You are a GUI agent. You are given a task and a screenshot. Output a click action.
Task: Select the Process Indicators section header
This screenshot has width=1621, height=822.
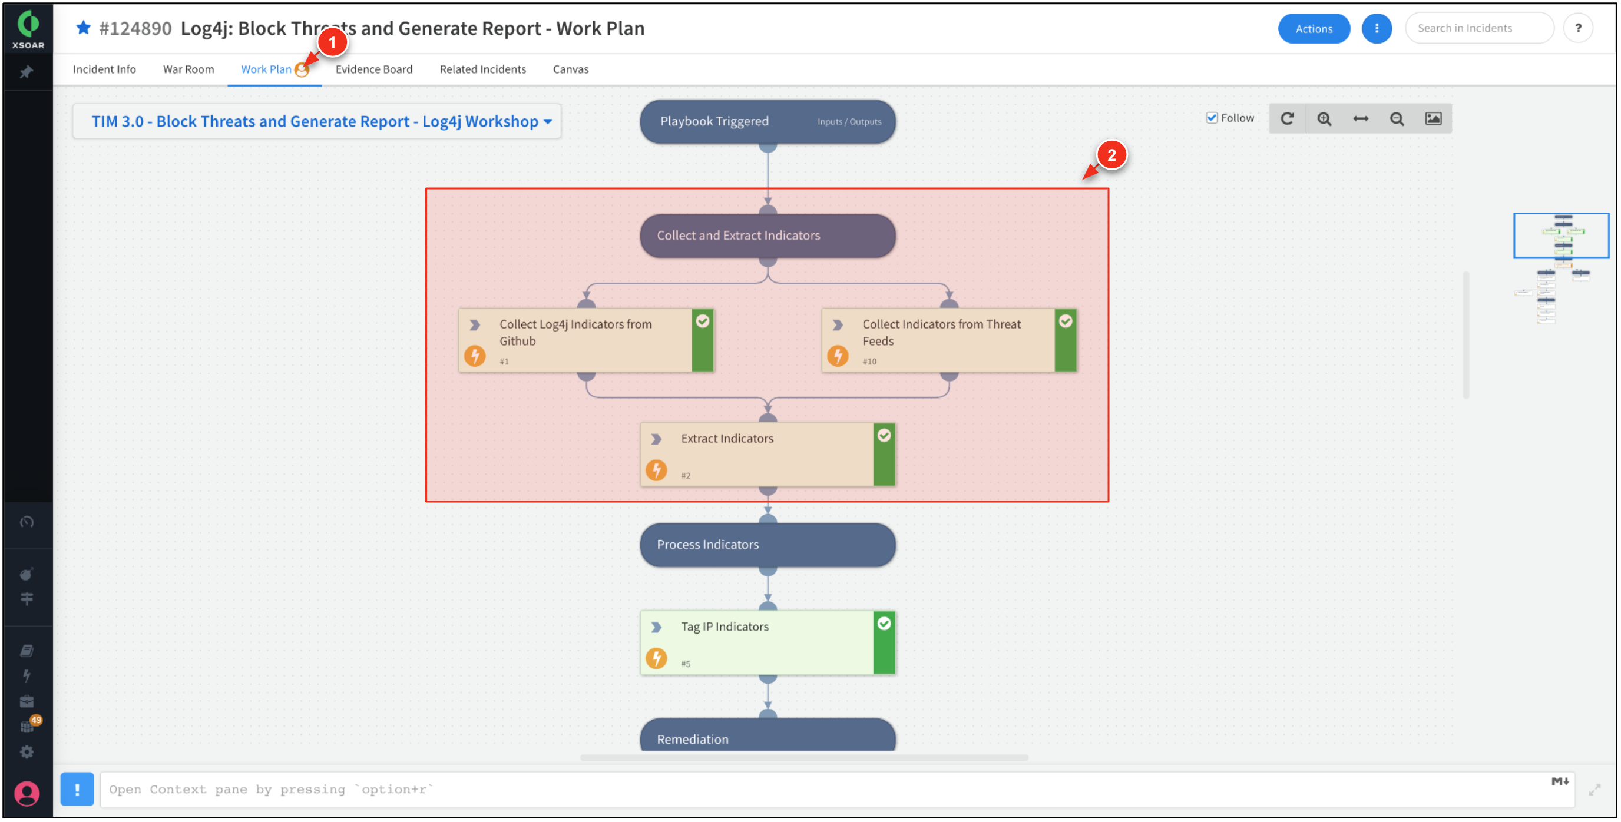pos(767,545)
